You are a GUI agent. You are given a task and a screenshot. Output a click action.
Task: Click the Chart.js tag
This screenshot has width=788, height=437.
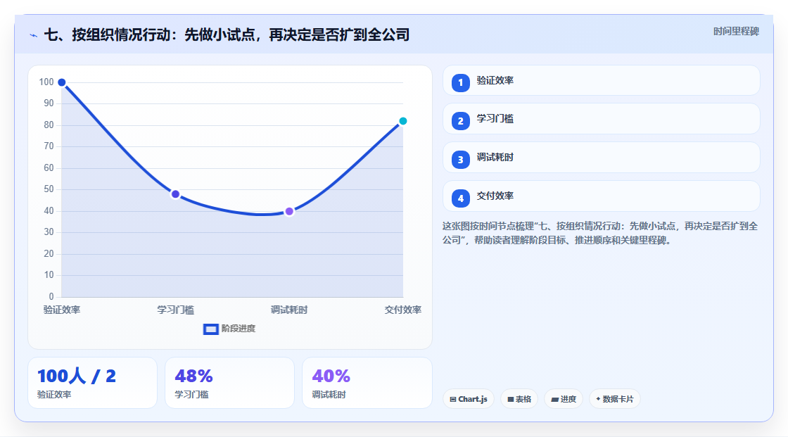(469, 399)
